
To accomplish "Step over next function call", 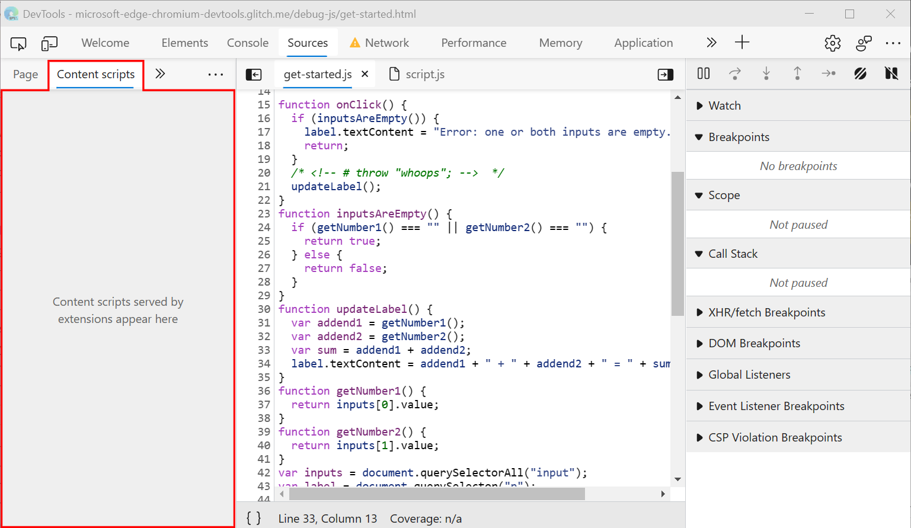I will coord(735,73).
